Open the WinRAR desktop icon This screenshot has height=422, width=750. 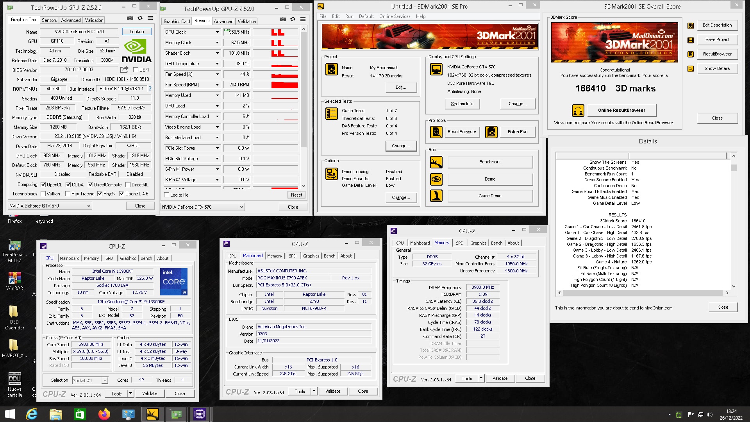[x=14, y=281]
